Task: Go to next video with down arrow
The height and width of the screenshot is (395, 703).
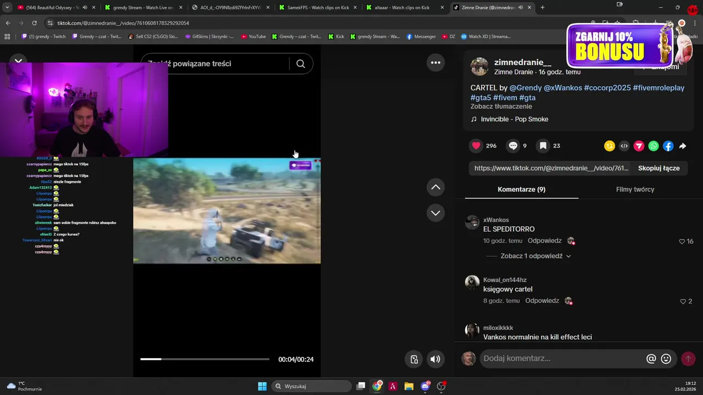Action: 436,213
